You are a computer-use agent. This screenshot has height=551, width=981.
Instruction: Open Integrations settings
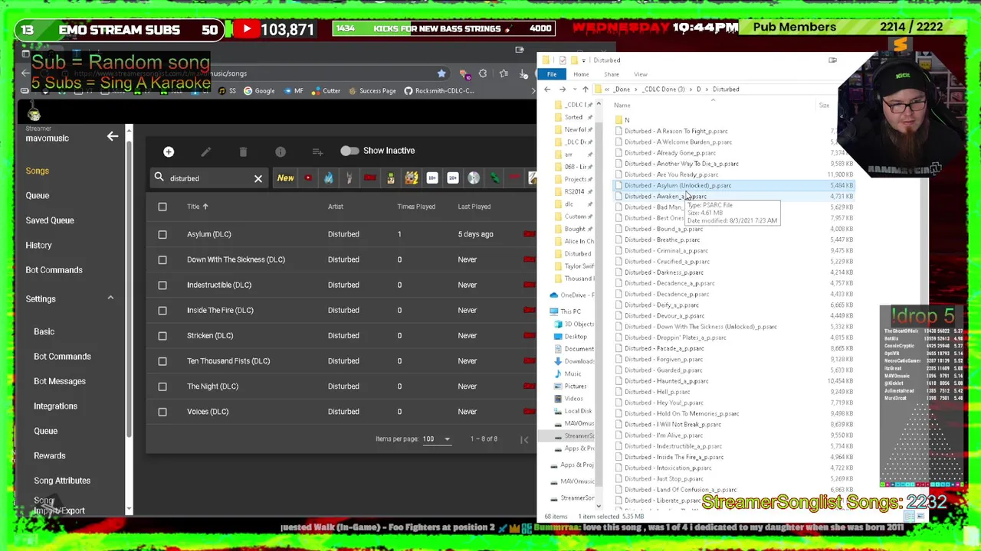[x=55, y=406]
